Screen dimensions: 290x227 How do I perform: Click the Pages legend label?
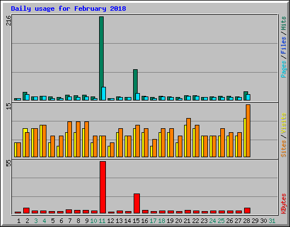point(284,69)
